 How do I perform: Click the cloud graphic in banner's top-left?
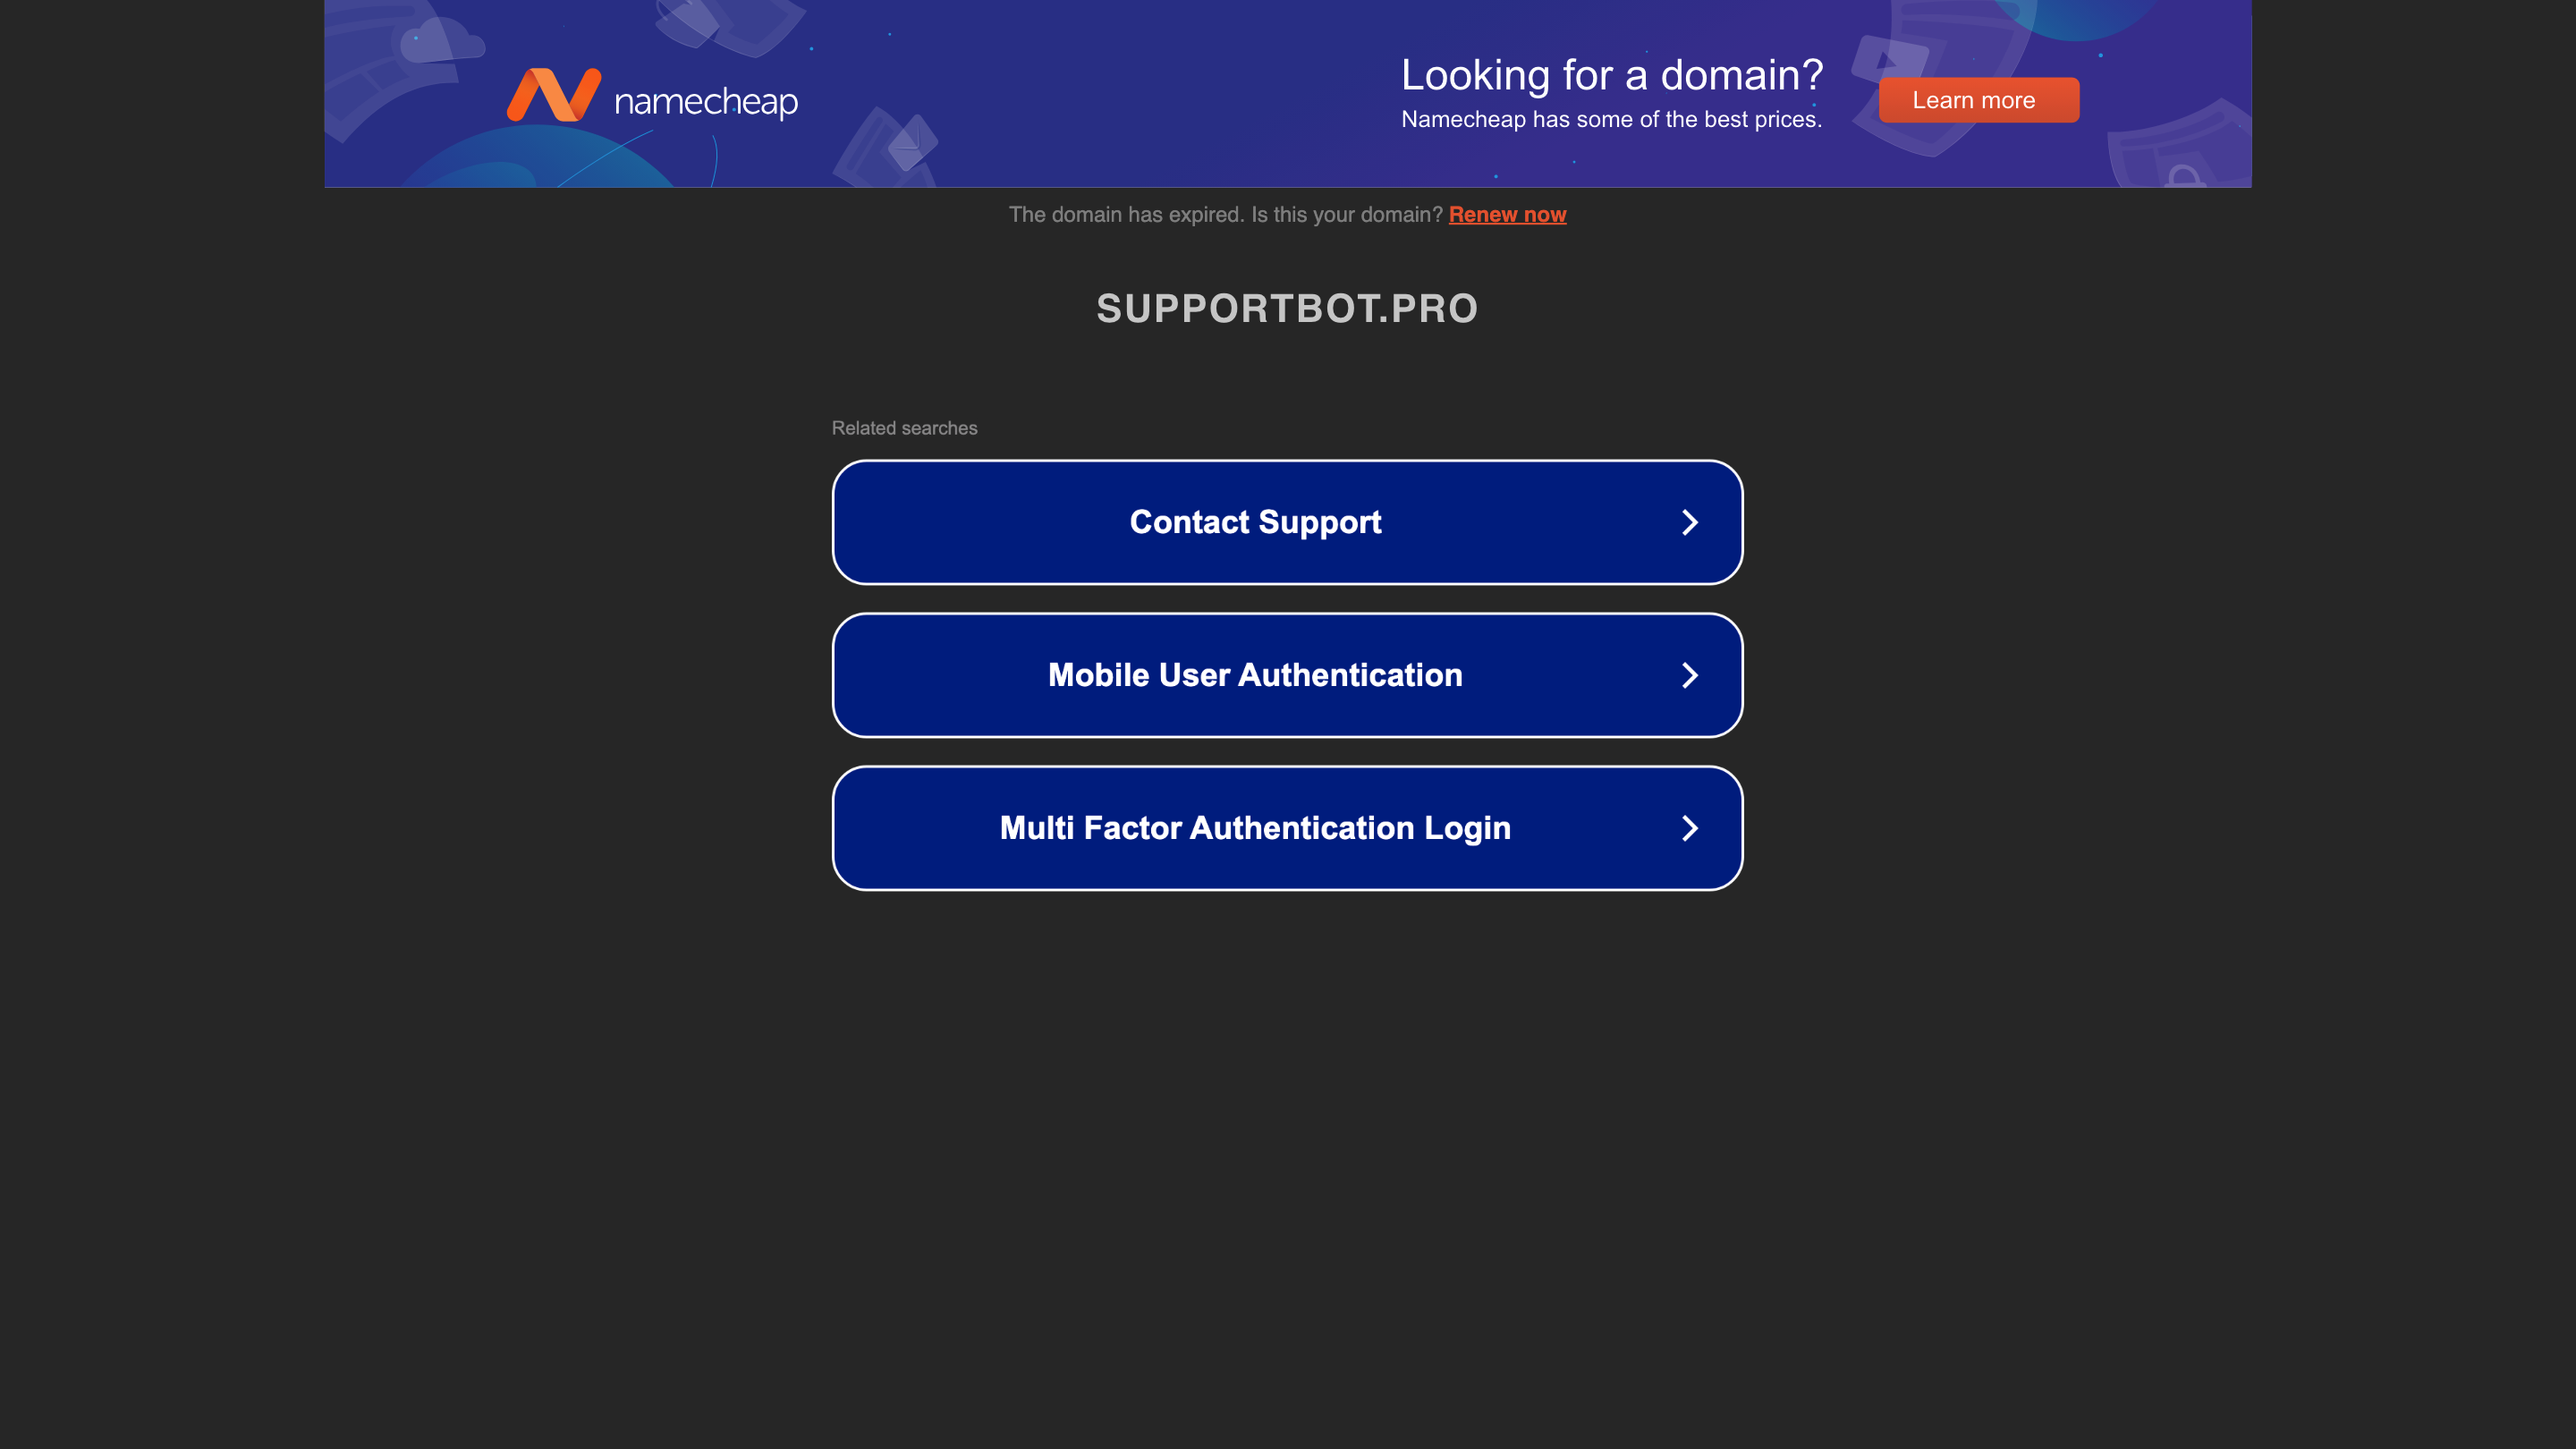coord(441,41)
